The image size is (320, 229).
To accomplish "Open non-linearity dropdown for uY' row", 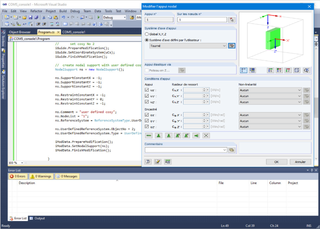I will tap(270, 96).
